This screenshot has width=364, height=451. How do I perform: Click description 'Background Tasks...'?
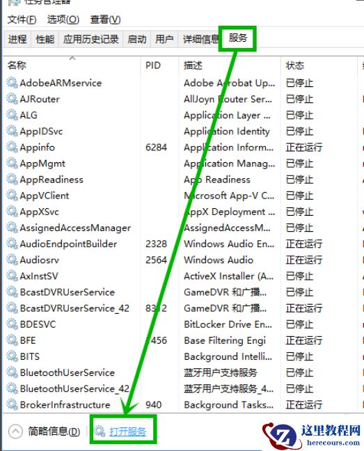coord(228,405)
